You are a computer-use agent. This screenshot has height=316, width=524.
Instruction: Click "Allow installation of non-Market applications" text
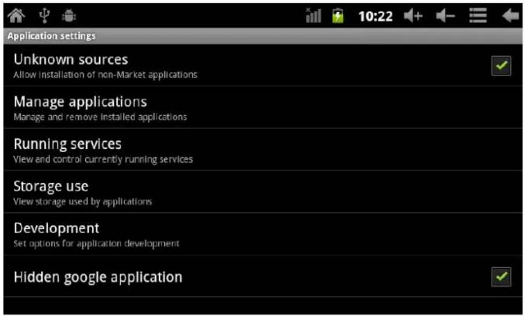tap(105, 75)
